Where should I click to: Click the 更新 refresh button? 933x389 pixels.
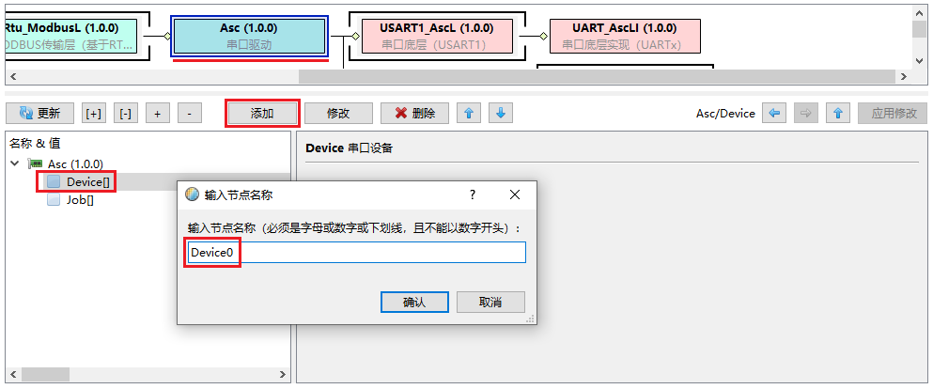point(39,114)
